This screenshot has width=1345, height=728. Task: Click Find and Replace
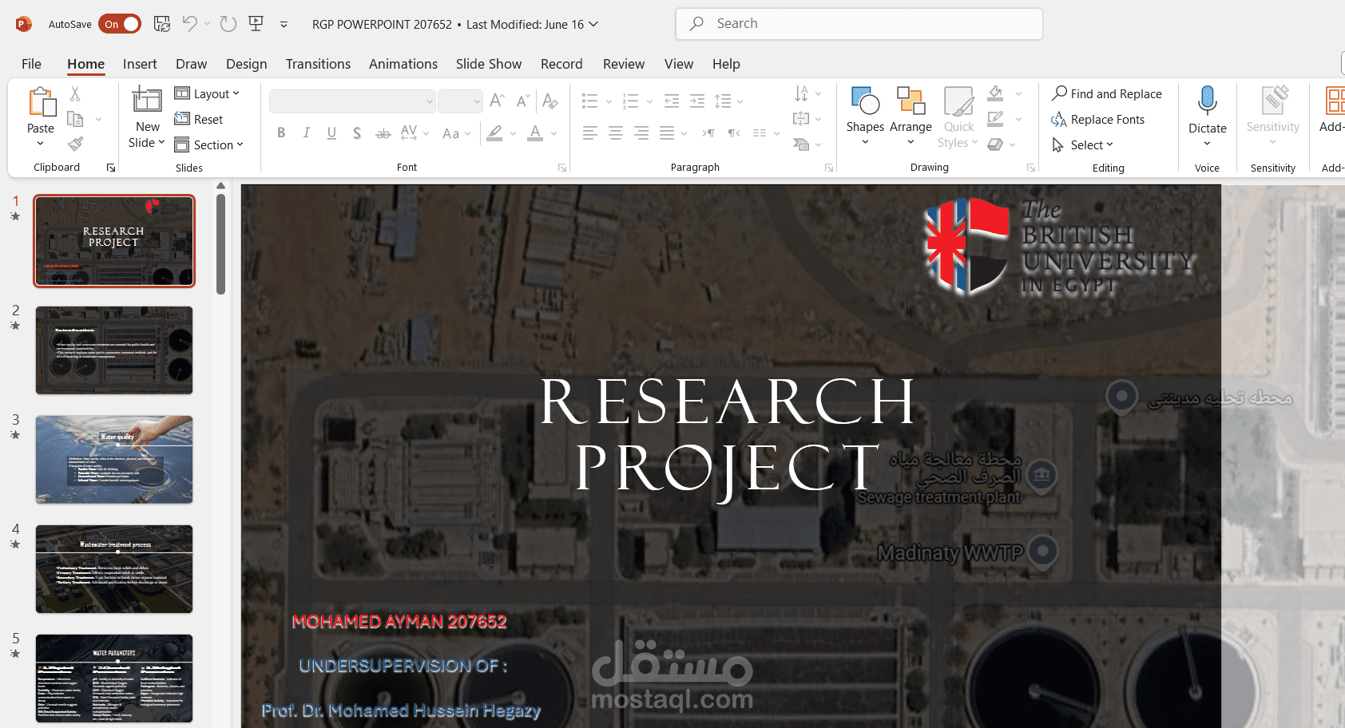(x=1107, y=93)
